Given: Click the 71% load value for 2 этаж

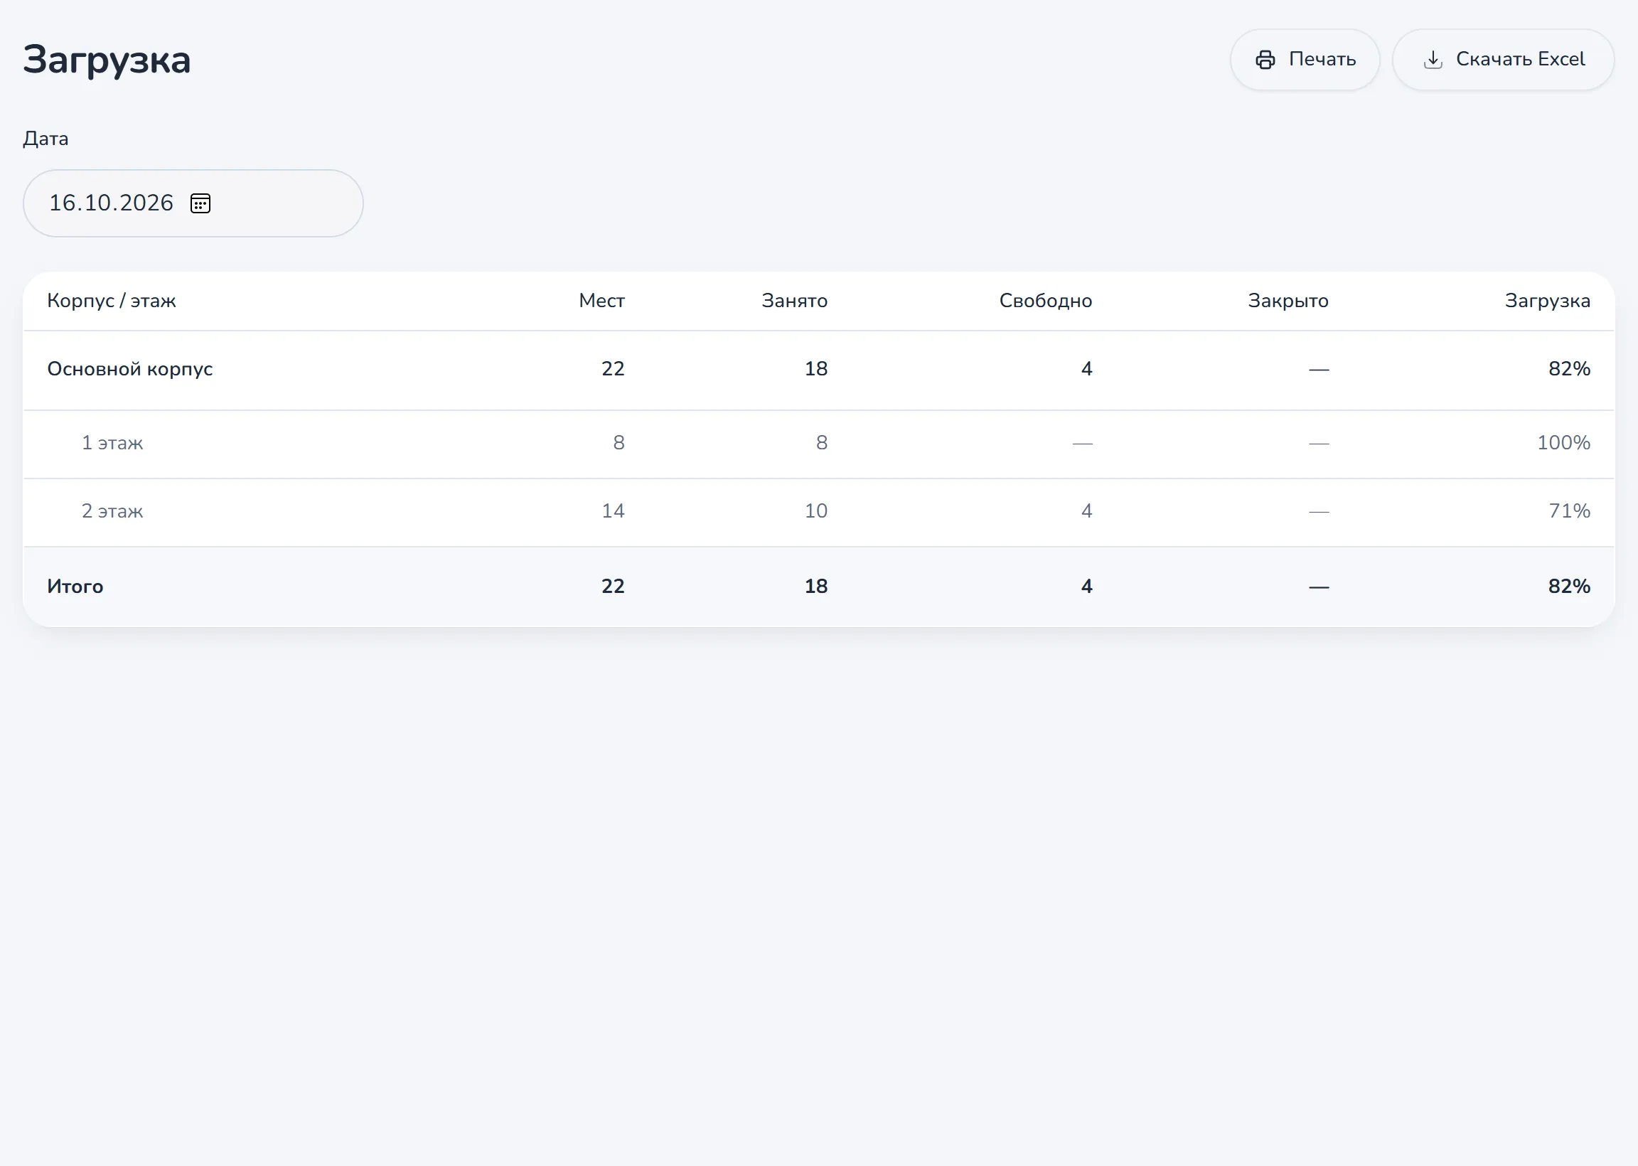Looking at the screenshot, I should (1568, 511).
